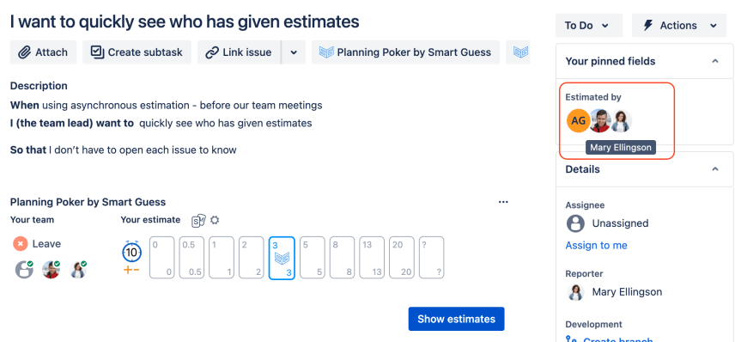Viewport: 735px width, 342px height.
Task: Open Planning Poker settings gear
Action: 215,220
